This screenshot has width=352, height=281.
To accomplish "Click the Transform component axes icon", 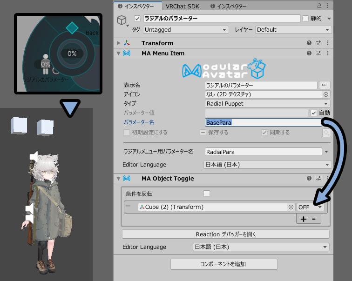I will (127, 43).
